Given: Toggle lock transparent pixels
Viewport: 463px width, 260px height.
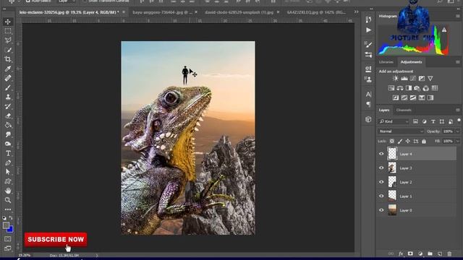Looking at the screenshot, I should point(392,142).
